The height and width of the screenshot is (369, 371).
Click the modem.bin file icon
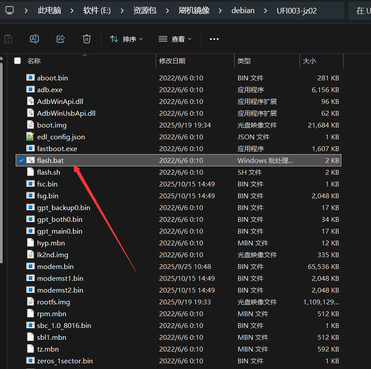click(x=30, y=266)
